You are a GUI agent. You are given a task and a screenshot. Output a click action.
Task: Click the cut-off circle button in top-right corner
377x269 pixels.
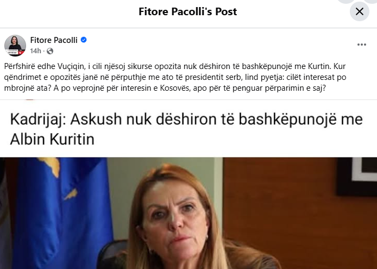coord(372,1)
